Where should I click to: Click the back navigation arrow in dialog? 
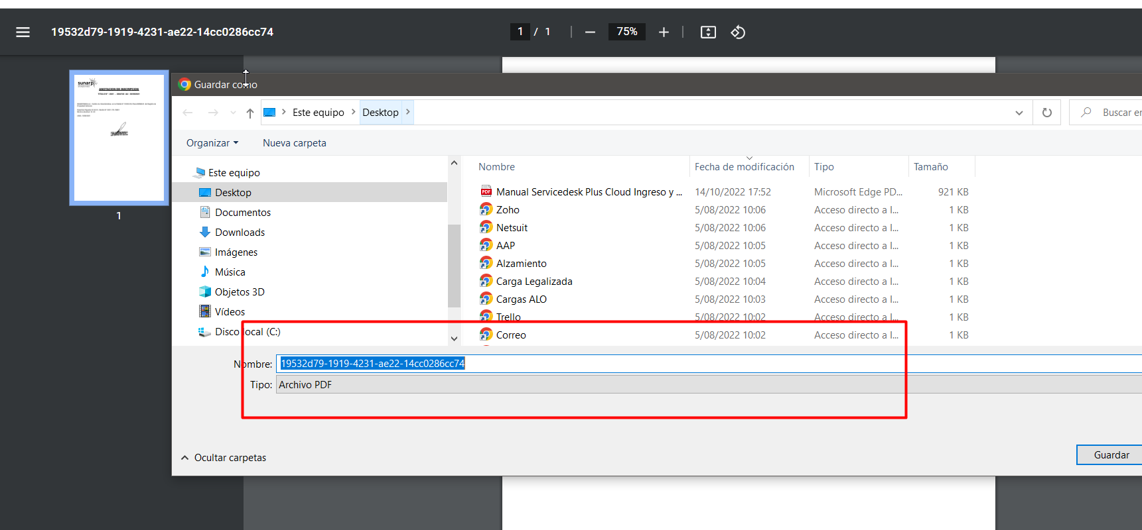click(188, 113)
